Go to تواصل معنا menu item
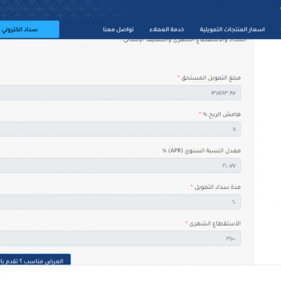Image resolution: width=281 pixels, height=281 pixels. [x=118, y=30]
